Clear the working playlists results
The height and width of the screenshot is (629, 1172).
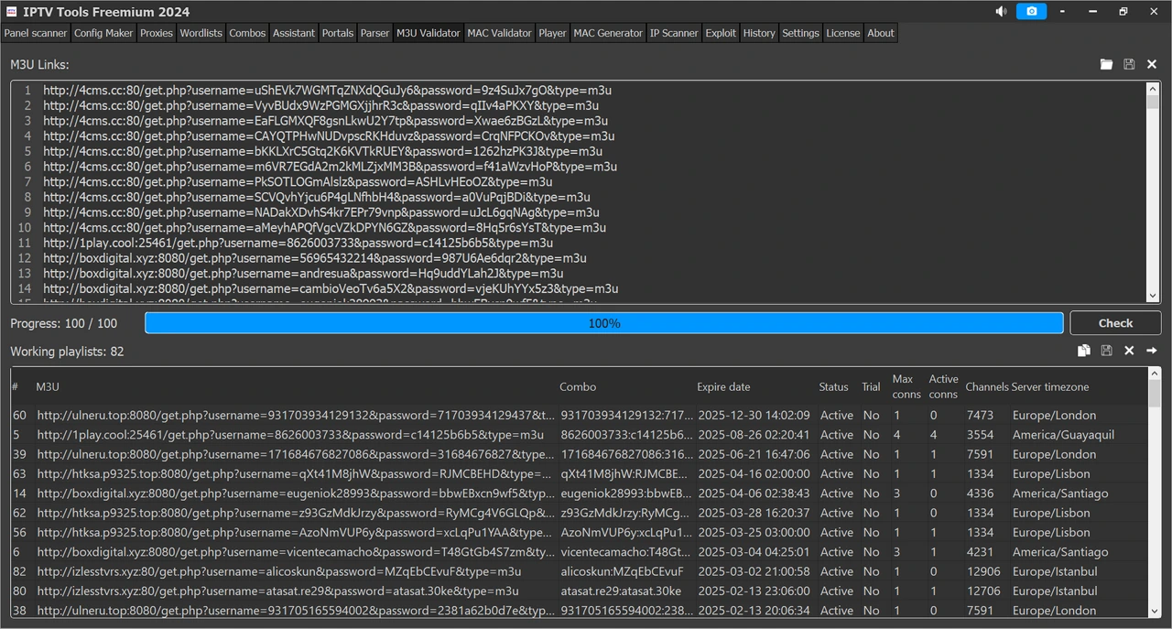click(x=1129, y=351)
